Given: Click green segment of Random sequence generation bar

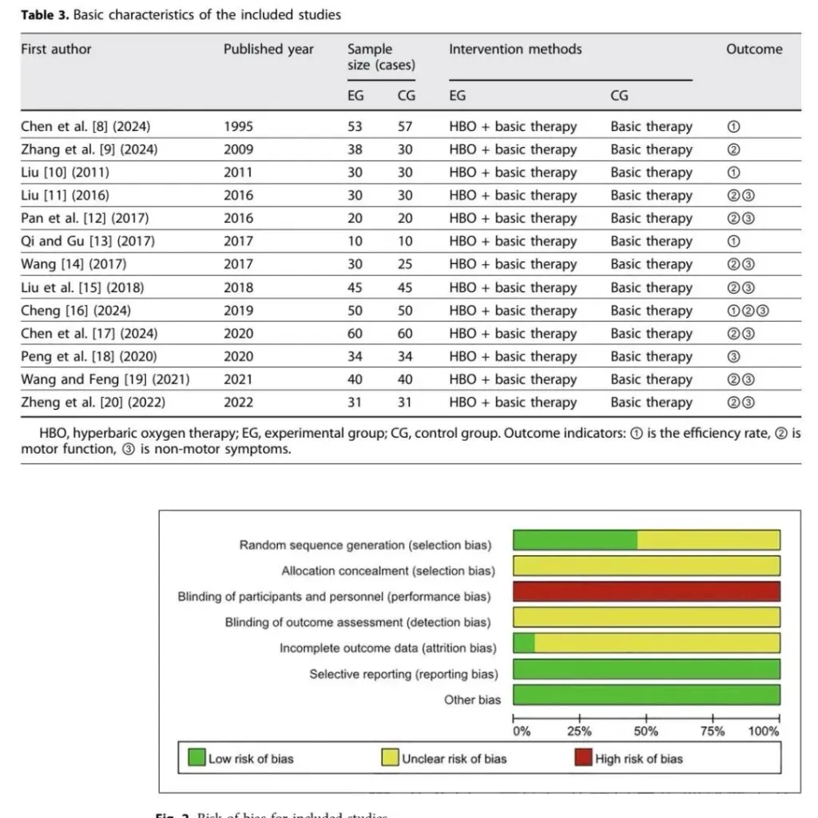Looking at the screenshot, I should point(574,540).
